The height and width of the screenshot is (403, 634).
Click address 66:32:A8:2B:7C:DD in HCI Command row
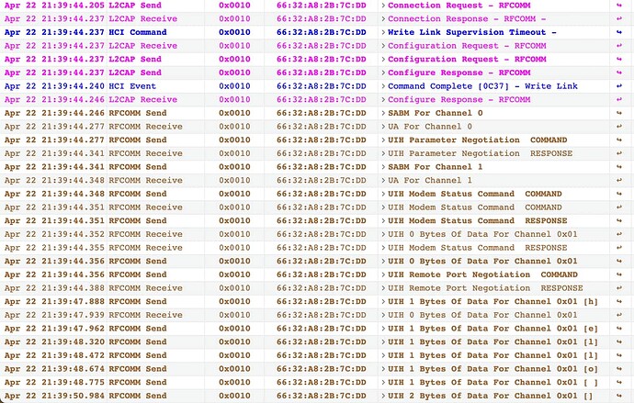pyautogui.click(x=321, y=32)
